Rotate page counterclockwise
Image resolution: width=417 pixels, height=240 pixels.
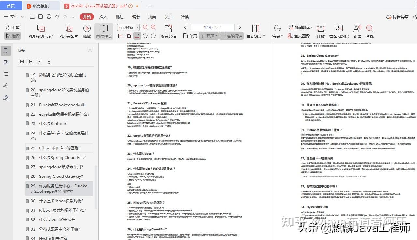point(153,36)
